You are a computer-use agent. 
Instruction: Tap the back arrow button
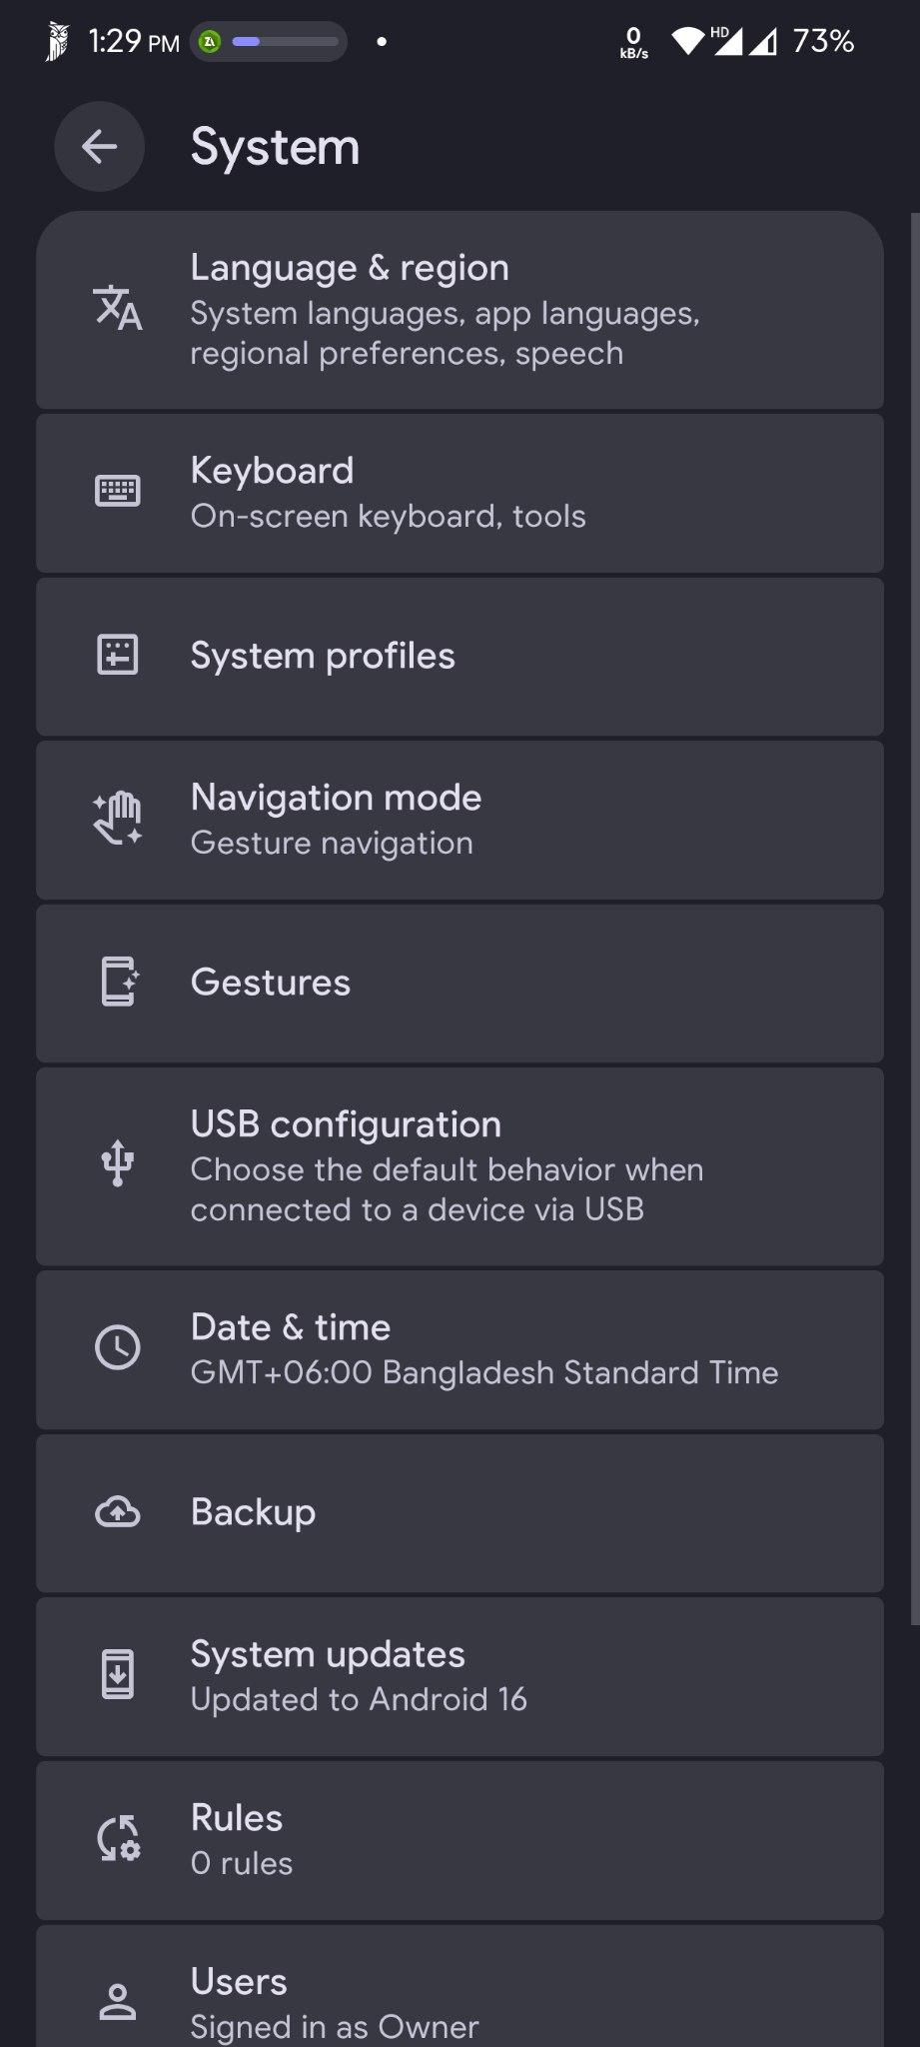pos(99,147)
